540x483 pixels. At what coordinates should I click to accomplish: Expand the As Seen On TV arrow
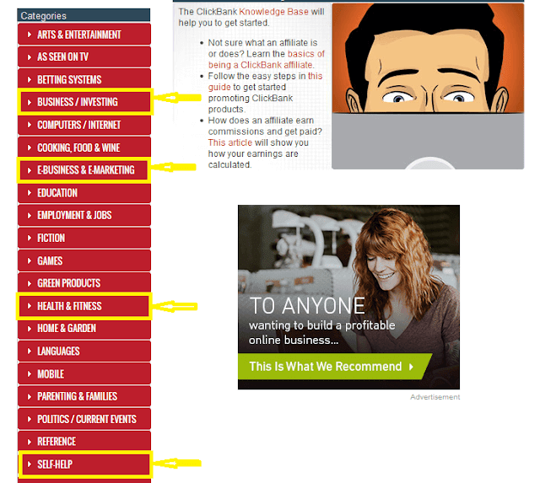[30, 57]
